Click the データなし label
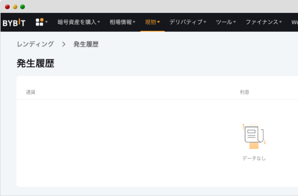The height and width of the screenshot is (196, 298). [x=254, y=158]
